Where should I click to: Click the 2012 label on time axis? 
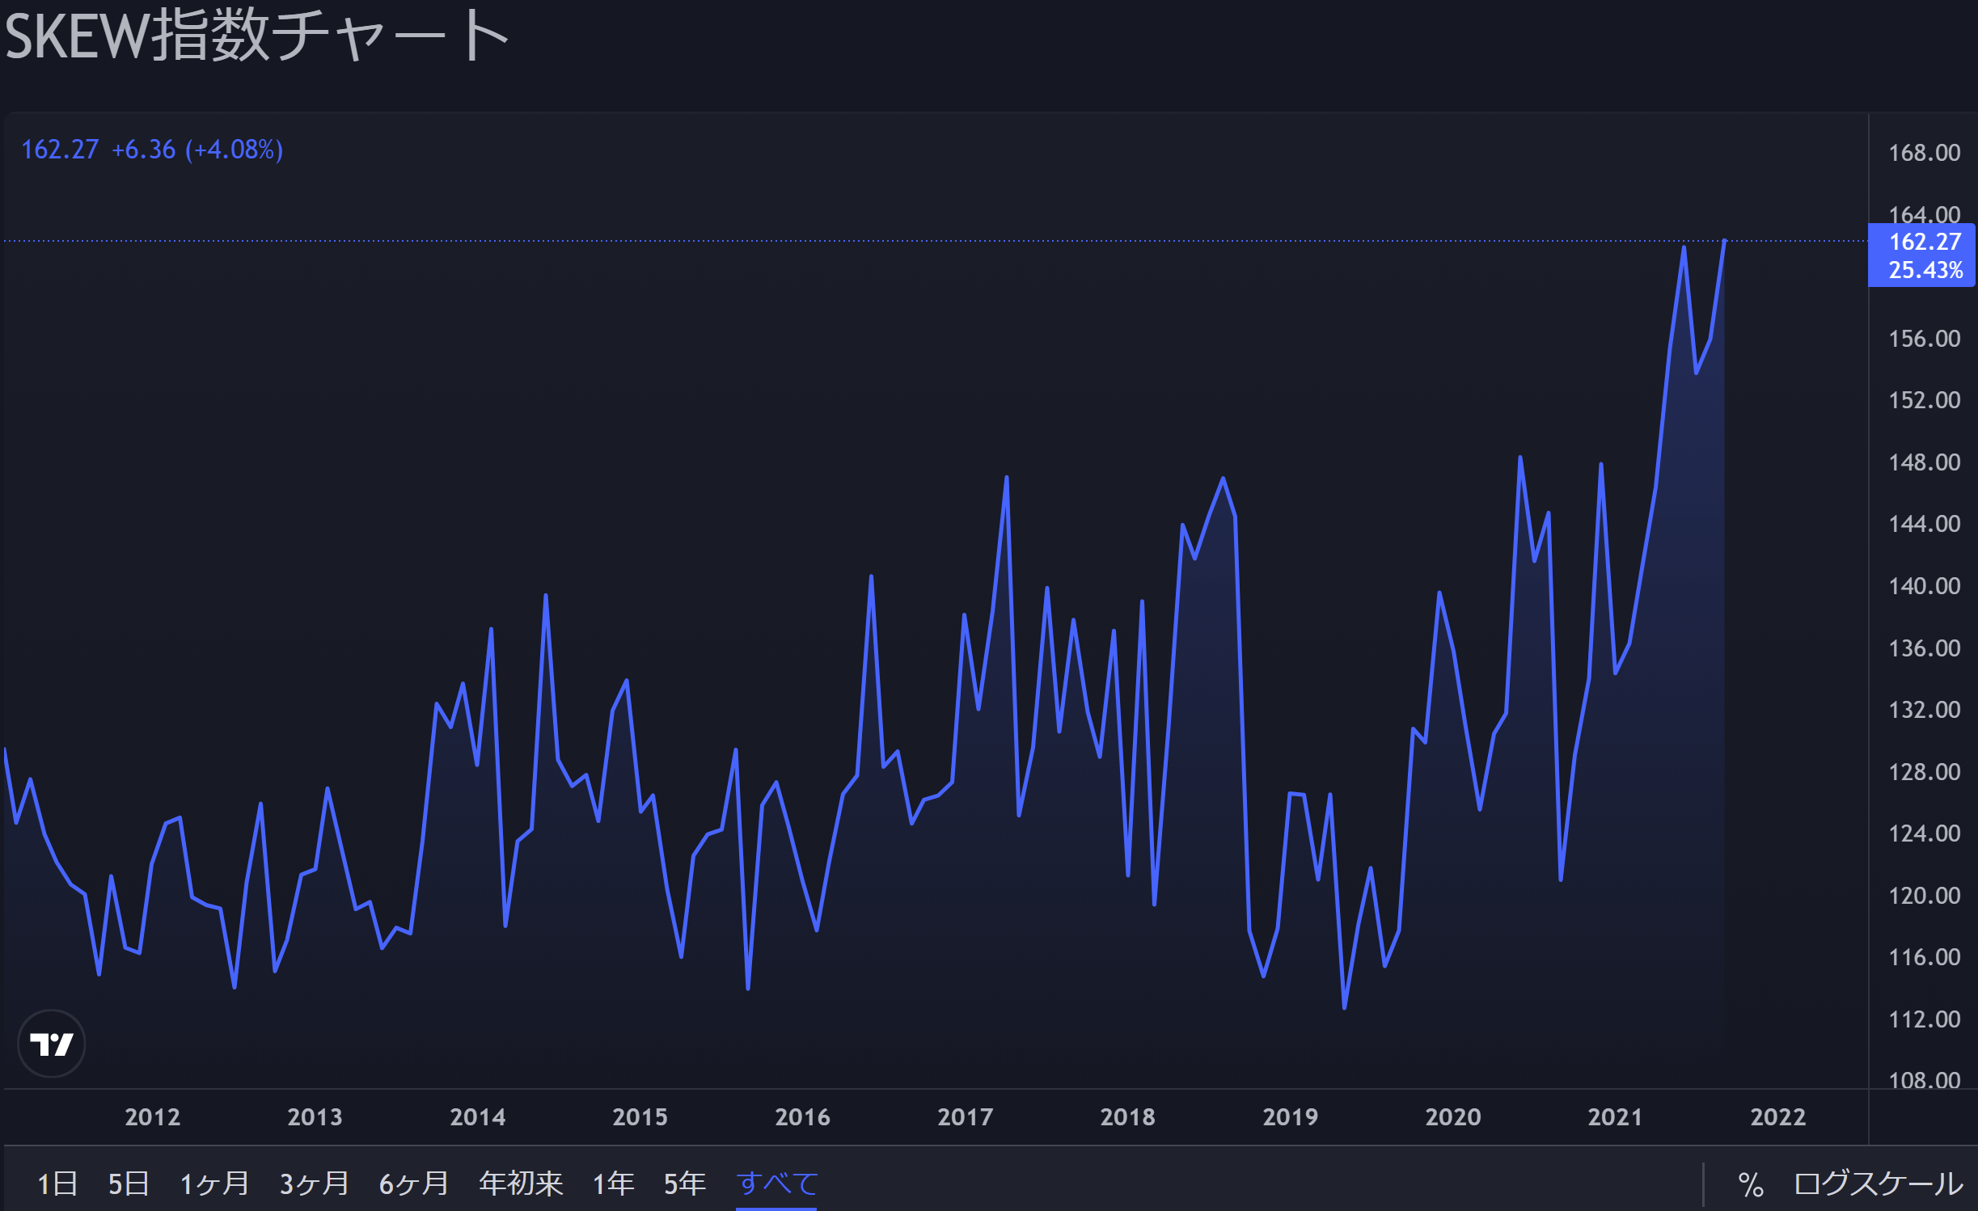(152, 1117)
